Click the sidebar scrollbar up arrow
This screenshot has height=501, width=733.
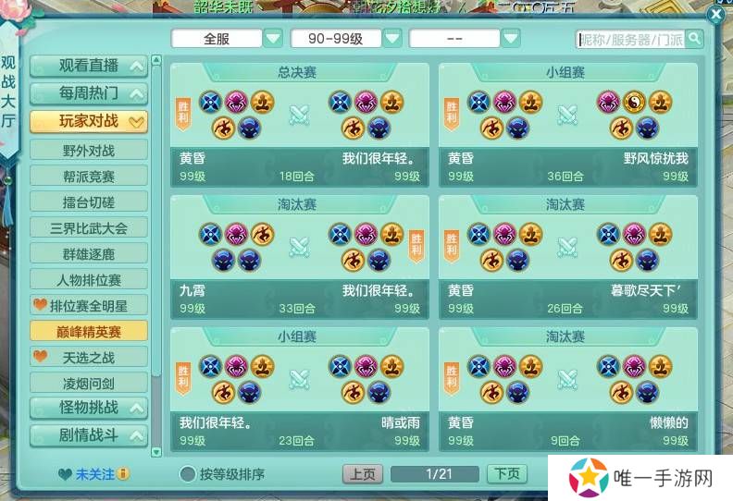pos(156,60)
